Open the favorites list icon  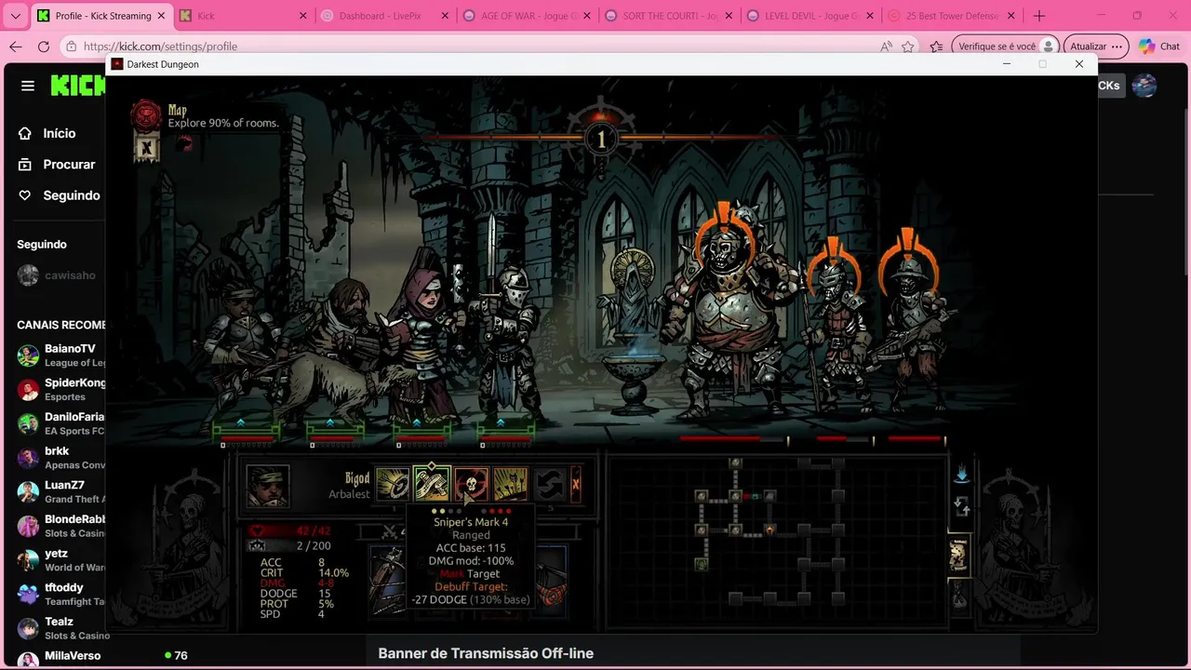coord(936,47)
